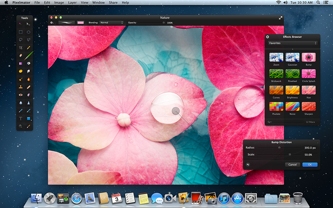
Task: Activate the Crop tool
Action: pos(20,48)
